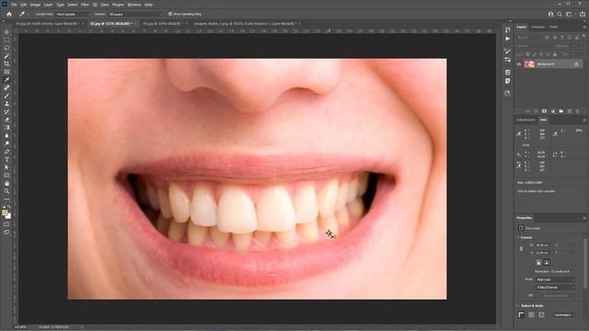
Task: Create a new layer
Action: pyautogui.click(x=570, y=111)
